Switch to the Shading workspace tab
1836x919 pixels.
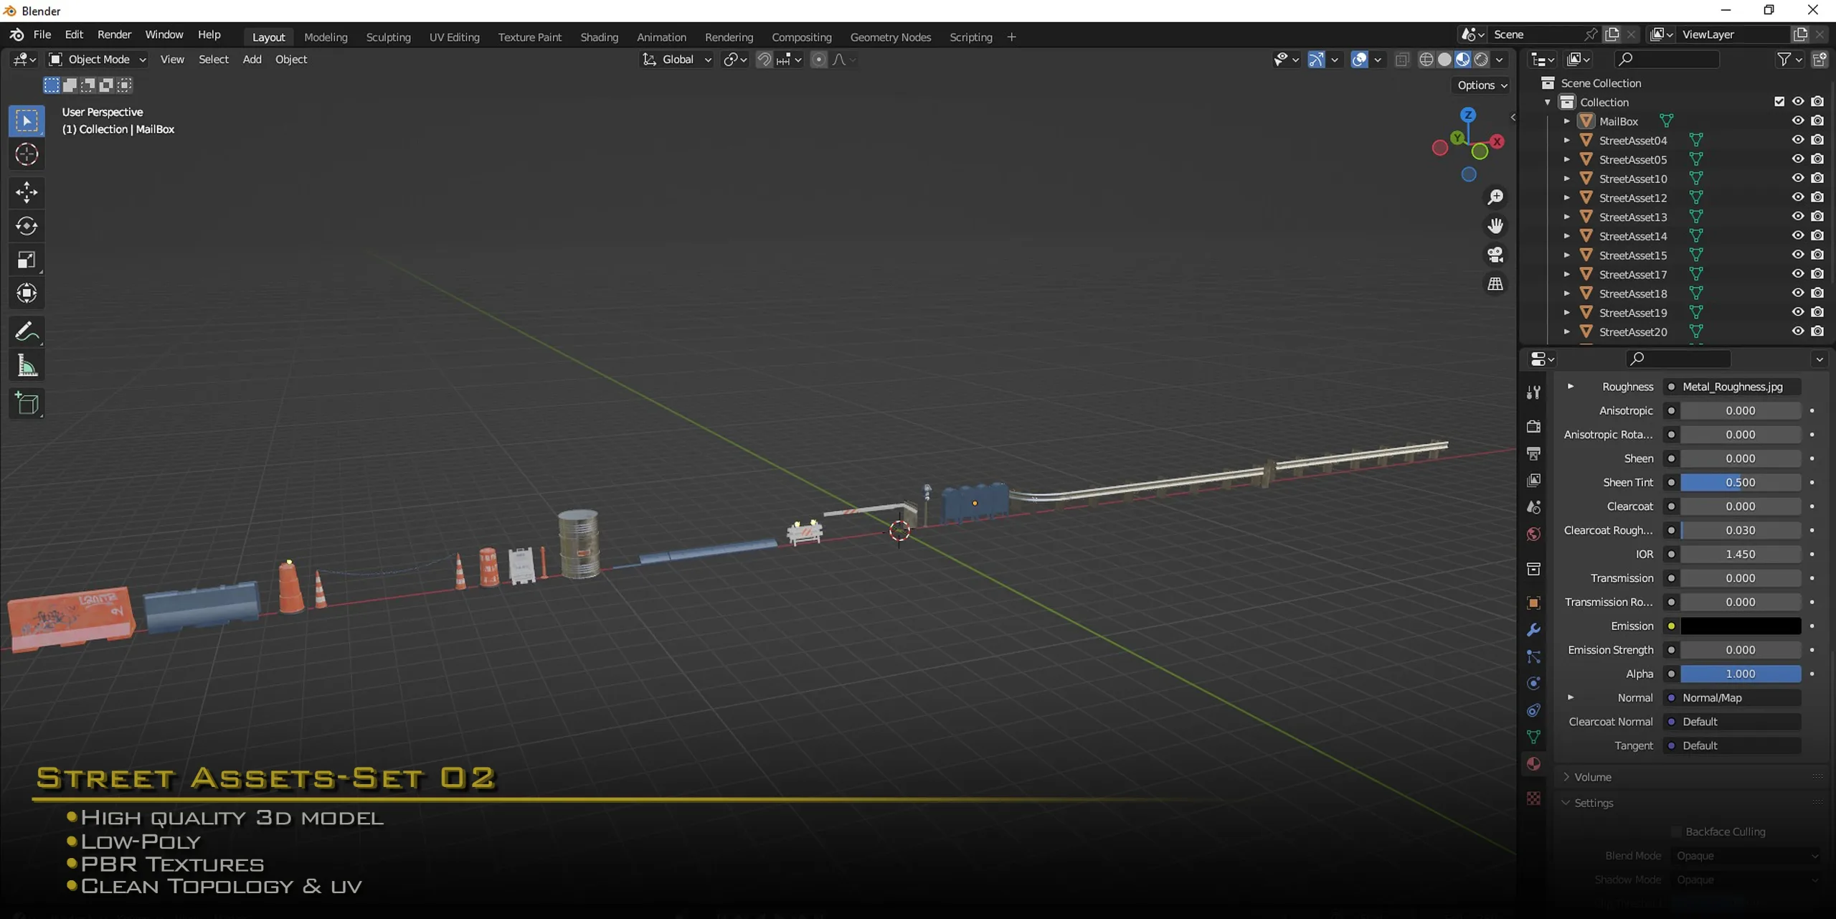[x=599, y=37]
